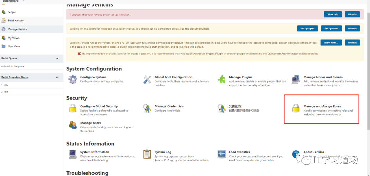Click the Manage Credentials keys icon
This screenshot has width=370, height=176.
[147, 108]
